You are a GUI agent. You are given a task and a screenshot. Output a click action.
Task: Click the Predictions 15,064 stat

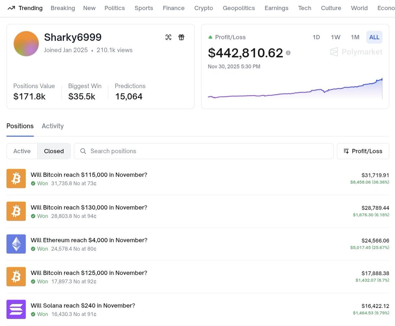pos(130,92)
